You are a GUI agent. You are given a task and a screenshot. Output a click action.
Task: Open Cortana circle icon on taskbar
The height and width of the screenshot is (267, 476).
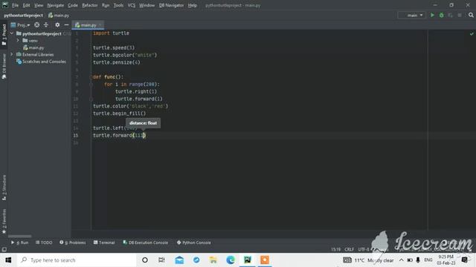145,260
